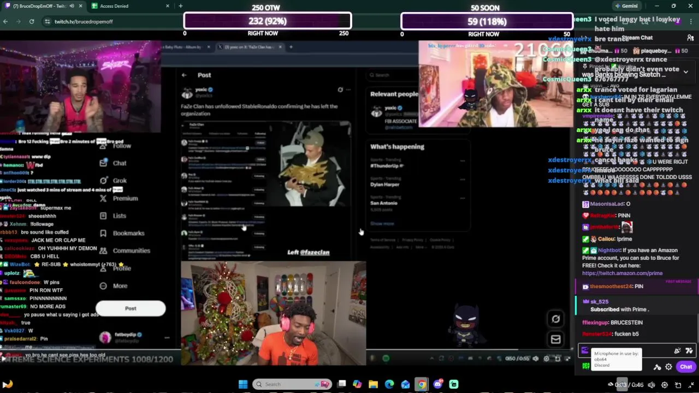
Task: Open the channel points icon in chat box
Action: tap(689, 350)
